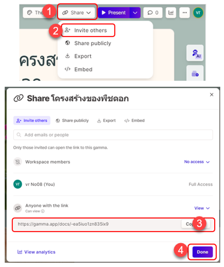Screen dimensions: 224x267
Task: Switch to Share publicly tab in dialog
Action: click(x=72, y=120)
